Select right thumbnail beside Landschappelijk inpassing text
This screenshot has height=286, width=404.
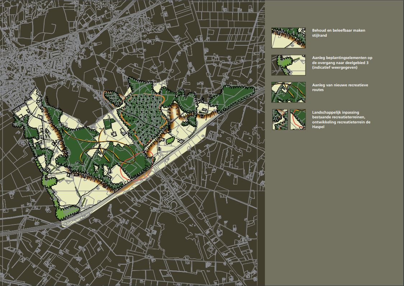pyautogui.click(x=298, y=119)
